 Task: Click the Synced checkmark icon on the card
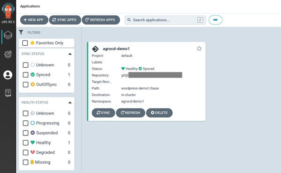(x=140, y=69)
